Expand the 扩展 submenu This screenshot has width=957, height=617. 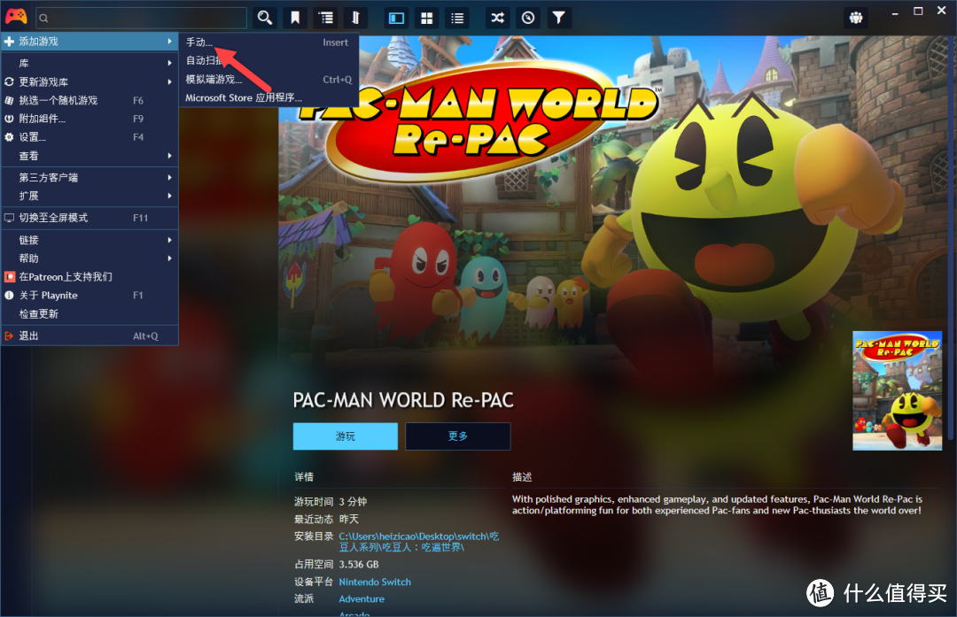point(89,196)
